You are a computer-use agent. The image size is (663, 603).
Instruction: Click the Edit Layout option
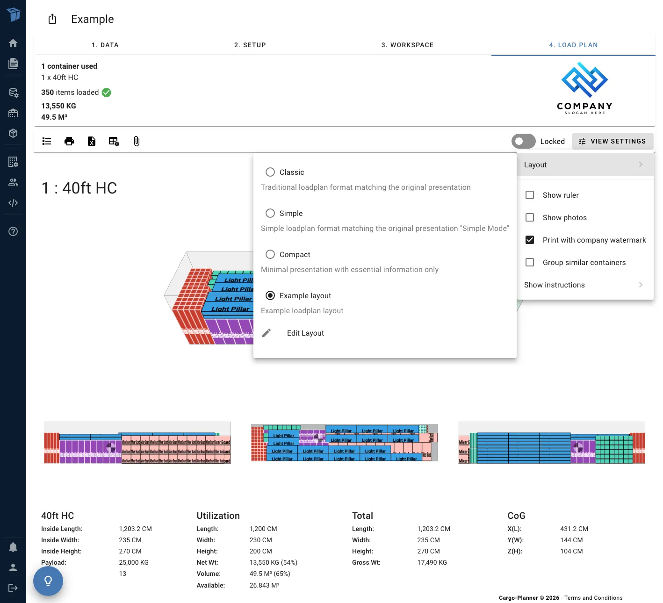point(305,333)
